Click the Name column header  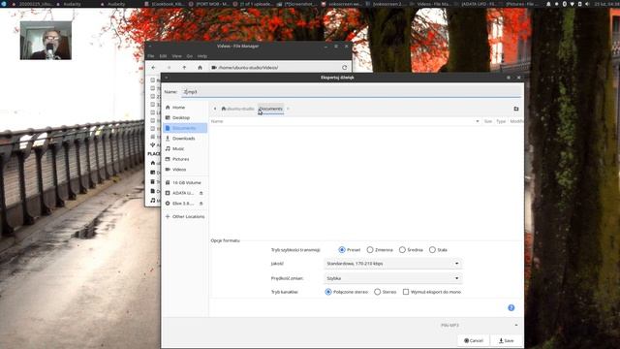217,121
